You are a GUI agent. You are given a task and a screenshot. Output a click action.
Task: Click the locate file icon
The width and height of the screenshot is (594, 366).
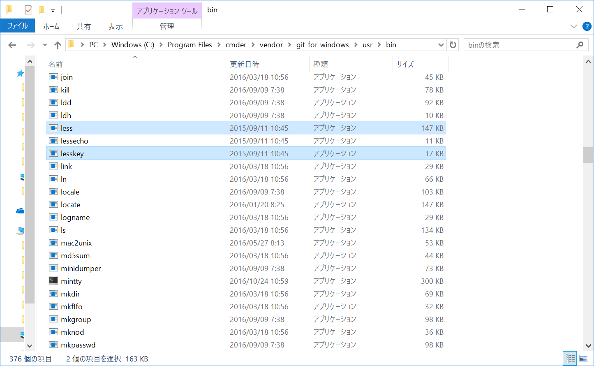(53, 204)
